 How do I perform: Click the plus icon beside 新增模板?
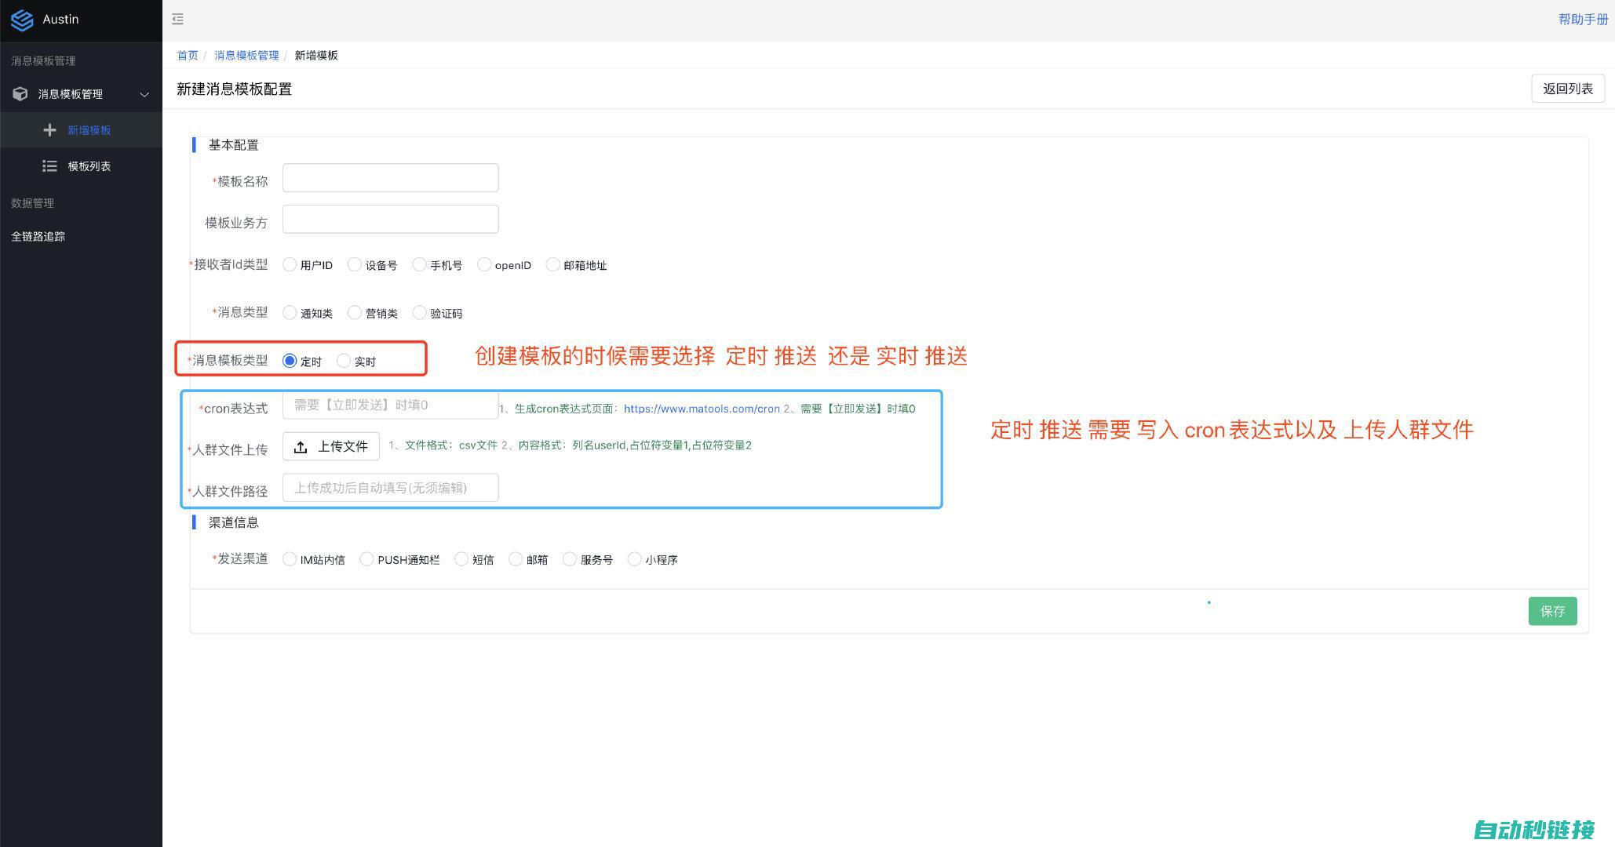[49, 130]
